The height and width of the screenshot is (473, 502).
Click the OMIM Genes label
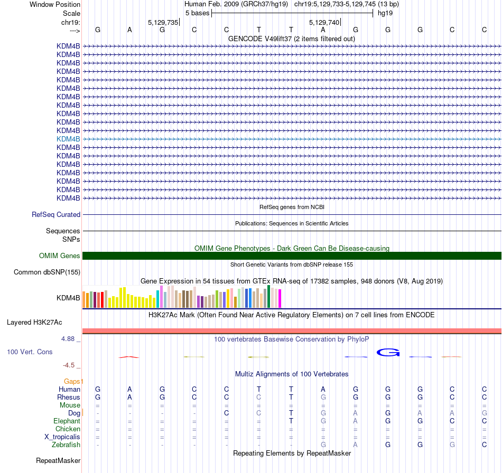[60, 256]
